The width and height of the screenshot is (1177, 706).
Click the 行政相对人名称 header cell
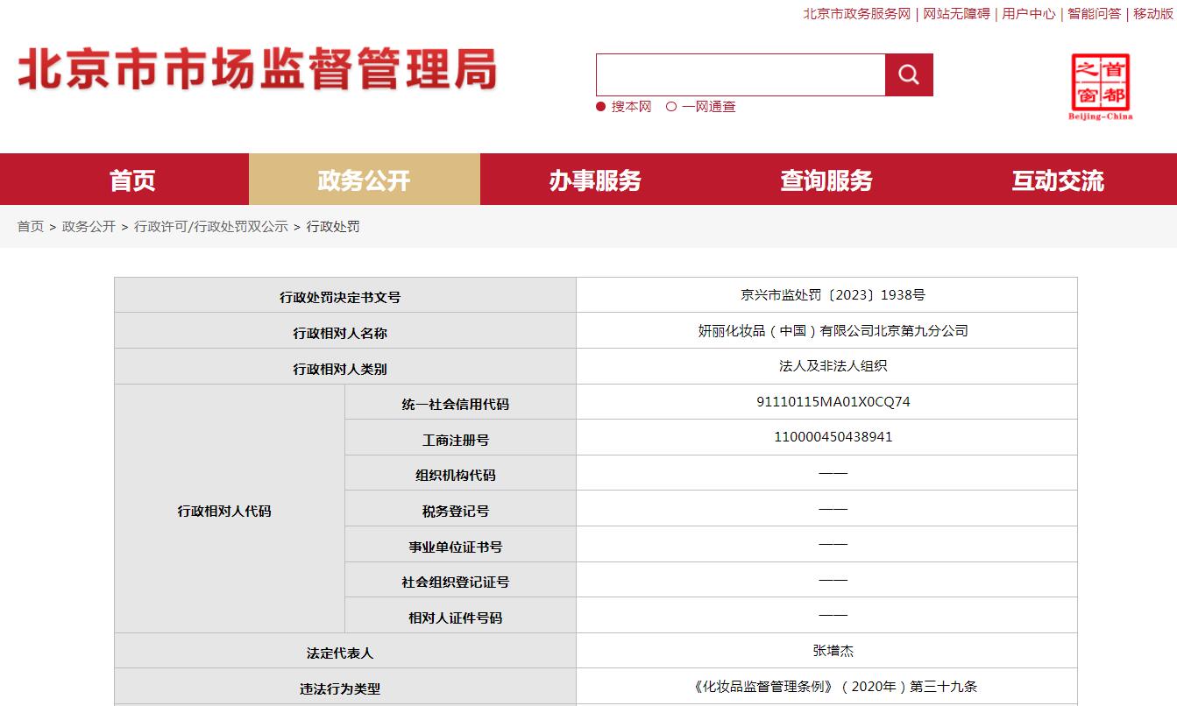click(345, 331)
